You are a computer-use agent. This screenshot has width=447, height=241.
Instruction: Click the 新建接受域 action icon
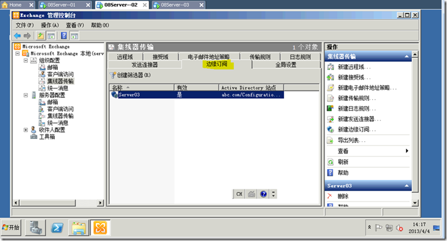330,77
